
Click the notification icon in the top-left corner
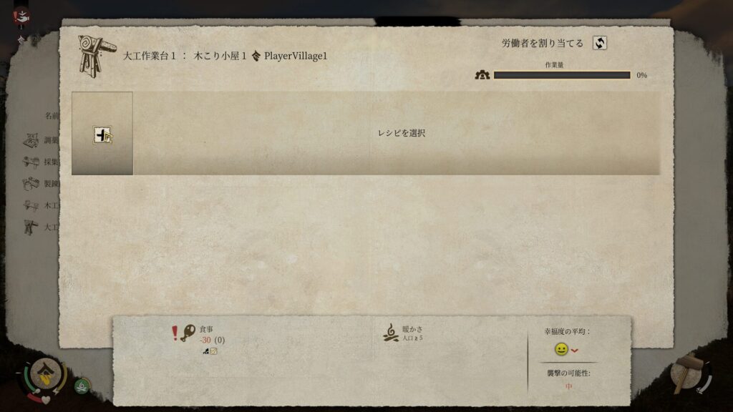point(22,17)
